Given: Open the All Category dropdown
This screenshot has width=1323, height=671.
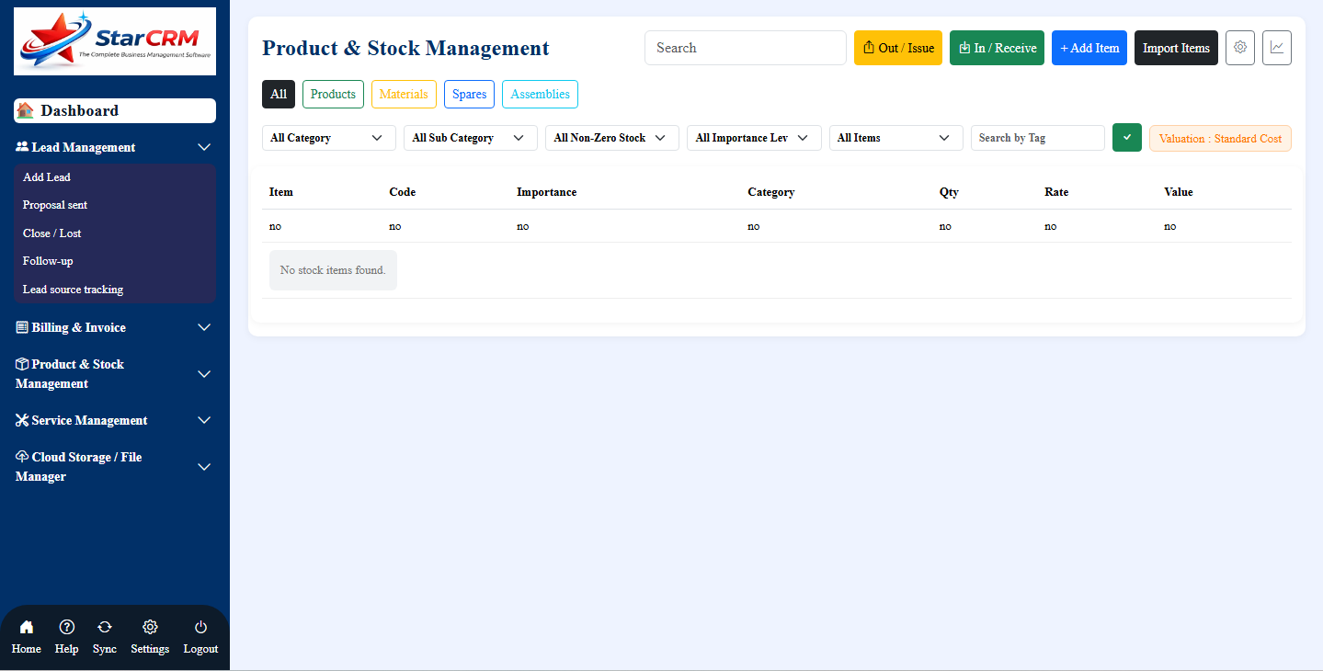Looking at the screenshot, I should pos(328,137).
